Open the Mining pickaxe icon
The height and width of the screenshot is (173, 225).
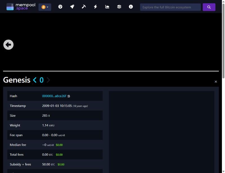click(84, 7)
